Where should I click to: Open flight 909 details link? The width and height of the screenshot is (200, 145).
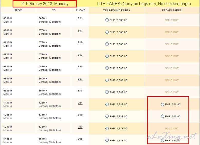click(80, 127)
